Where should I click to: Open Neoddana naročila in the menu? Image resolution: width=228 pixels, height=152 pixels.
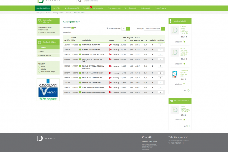tap(72, 8)
